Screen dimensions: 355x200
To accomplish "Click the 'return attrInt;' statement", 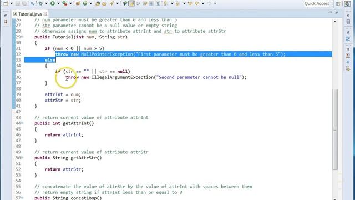I will pyautogui.click(x=64, y=134).
